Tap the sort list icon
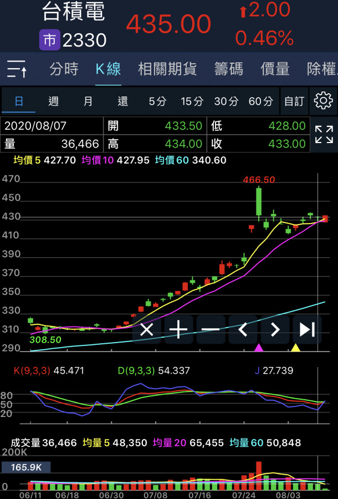Screen dimensions: 338x499 point(17,69)
